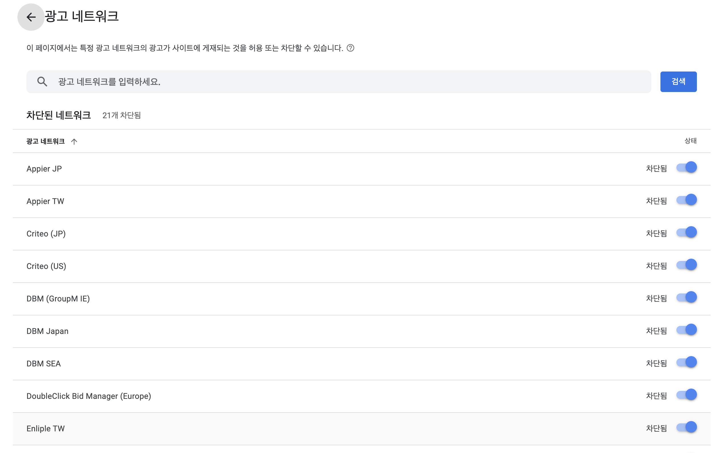
Task: Click inside the ad network search field
Action: [209, 81]
